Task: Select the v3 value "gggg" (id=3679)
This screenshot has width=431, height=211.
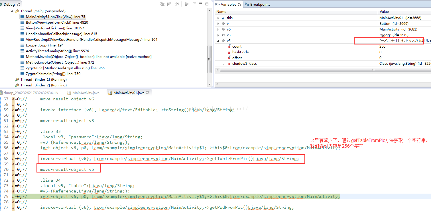Action: tap(394, 35)
